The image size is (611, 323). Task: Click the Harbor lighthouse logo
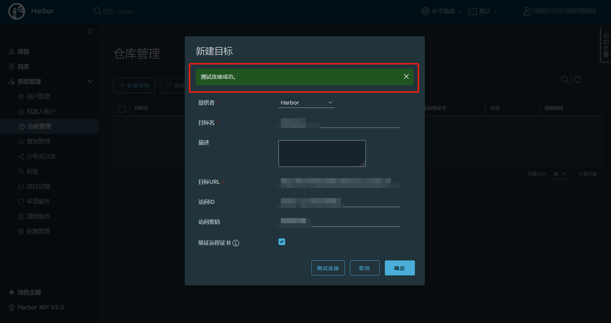click(17, 11)
